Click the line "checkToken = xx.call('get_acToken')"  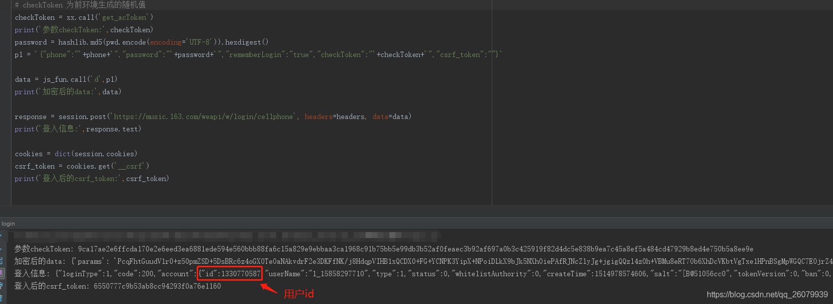coord(84,17)
